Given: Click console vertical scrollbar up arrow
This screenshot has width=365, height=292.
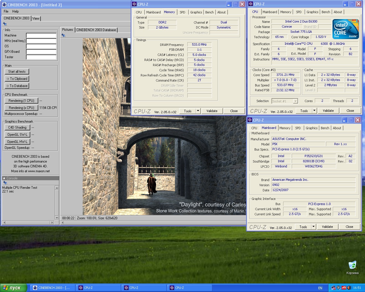Looking at the screenshot, I should click(57, 188).
